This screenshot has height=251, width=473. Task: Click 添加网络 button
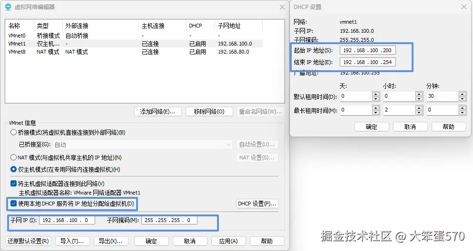point(158,112)
